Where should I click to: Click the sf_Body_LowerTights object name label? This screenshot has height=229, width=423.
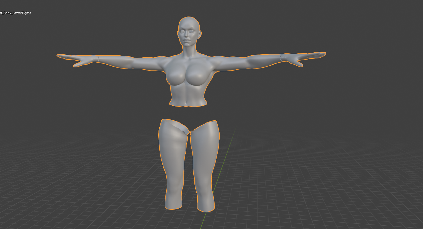point(15,13)
